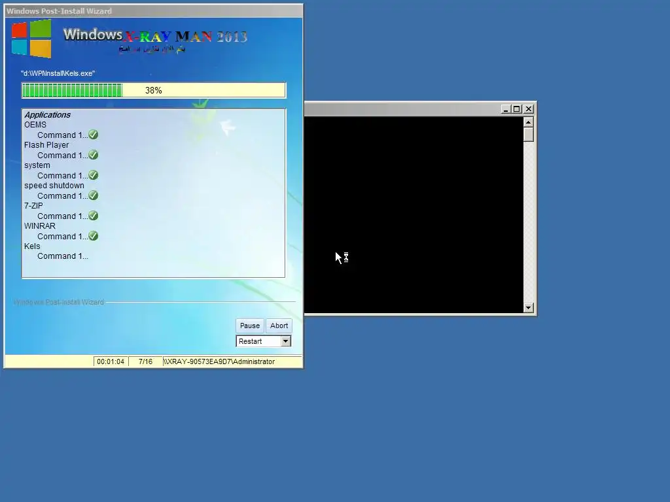Click the green checkmark under speed shutdown
Screen dimensions: 670x502
[x=93, y=195]
